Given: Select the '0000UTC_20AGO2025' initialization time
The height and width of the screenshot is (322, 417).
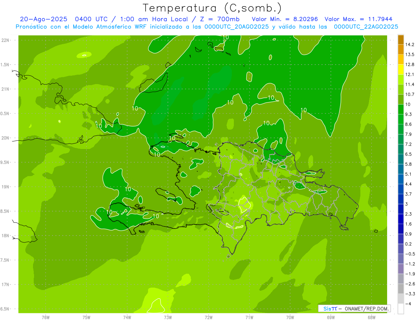Looking at the screenshot, I should coord(236,27).
